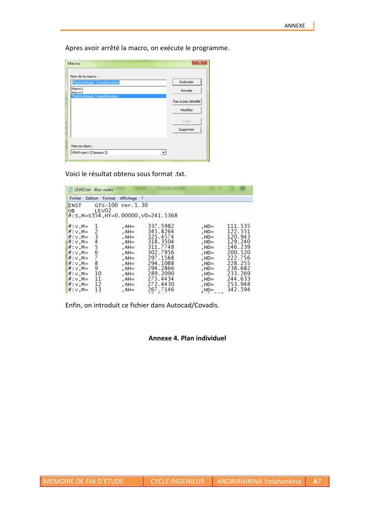Open the Edition menu in Bloc-notes
Image resolution: width=366 pixels, height=518 pixels.
point(92,198)
